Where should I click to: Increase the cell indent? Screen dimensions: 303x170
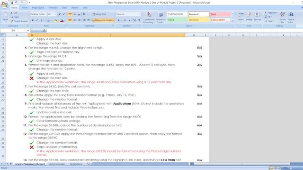coord(89,20)
